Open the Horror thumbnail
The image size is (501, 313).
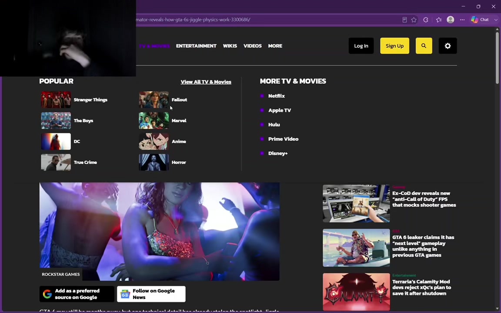coord(154,162)
